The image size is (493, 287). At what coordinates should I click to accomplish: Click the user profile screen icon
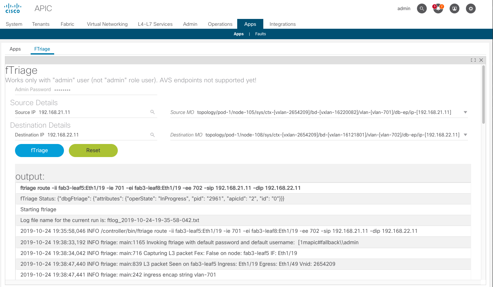pyautogui.click(x=454, y=9)
